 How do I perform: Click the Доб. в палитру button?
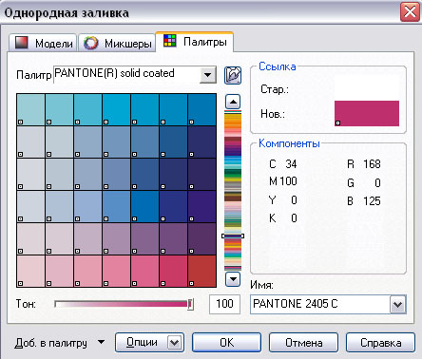pos(50,343)
